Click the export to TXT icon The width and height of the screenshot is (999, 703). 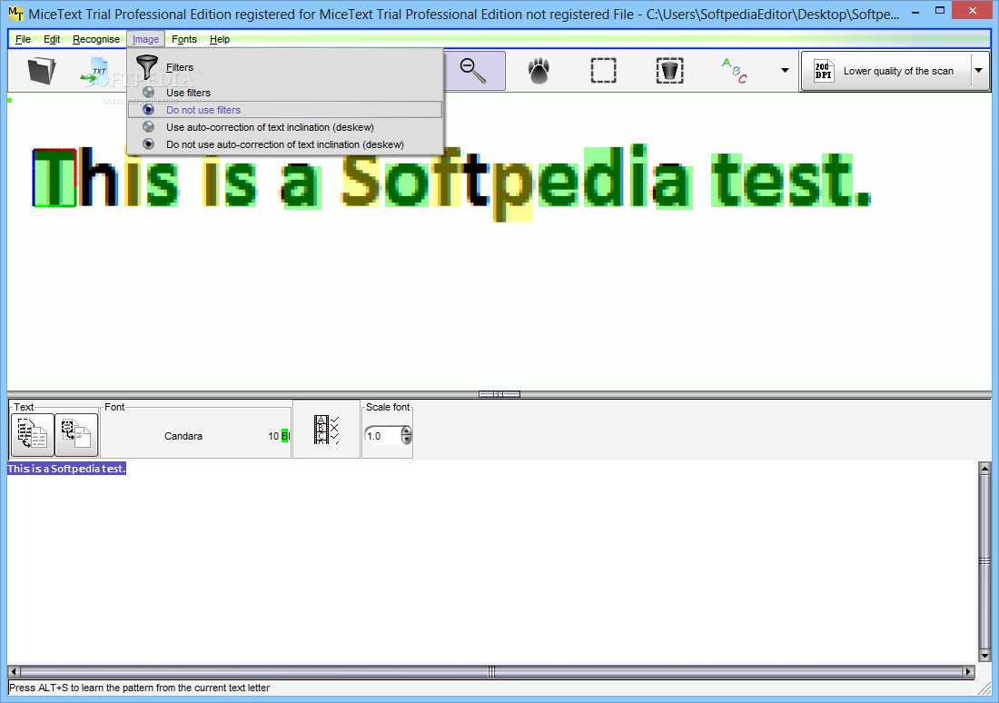pos(95,72)
